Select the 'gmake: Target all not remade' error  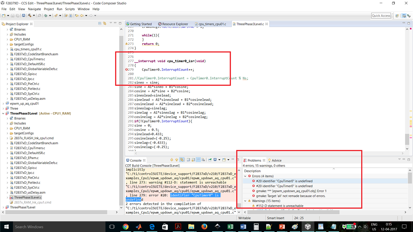point(290,196)
